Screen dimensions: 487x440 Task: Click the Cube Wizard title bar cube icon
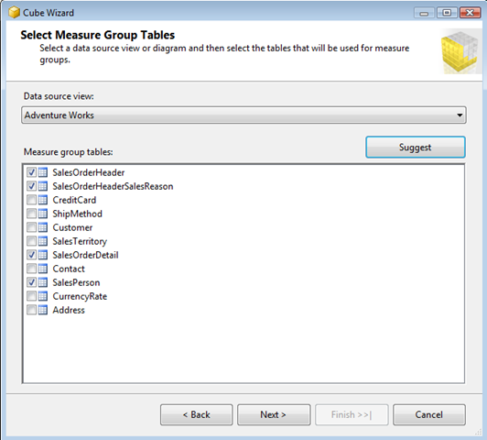15,13
